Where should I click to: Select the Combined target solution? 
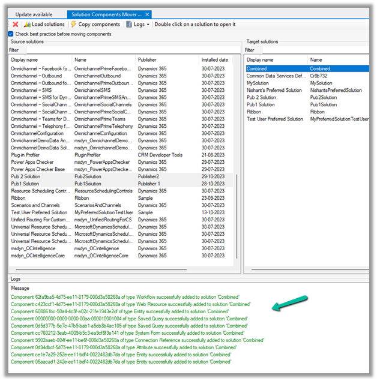click(257, 69)
